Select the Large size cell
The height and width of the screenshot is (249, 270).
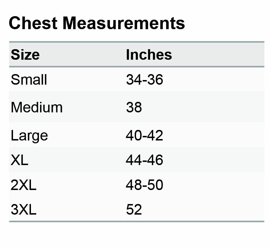(x=29, y=136)
